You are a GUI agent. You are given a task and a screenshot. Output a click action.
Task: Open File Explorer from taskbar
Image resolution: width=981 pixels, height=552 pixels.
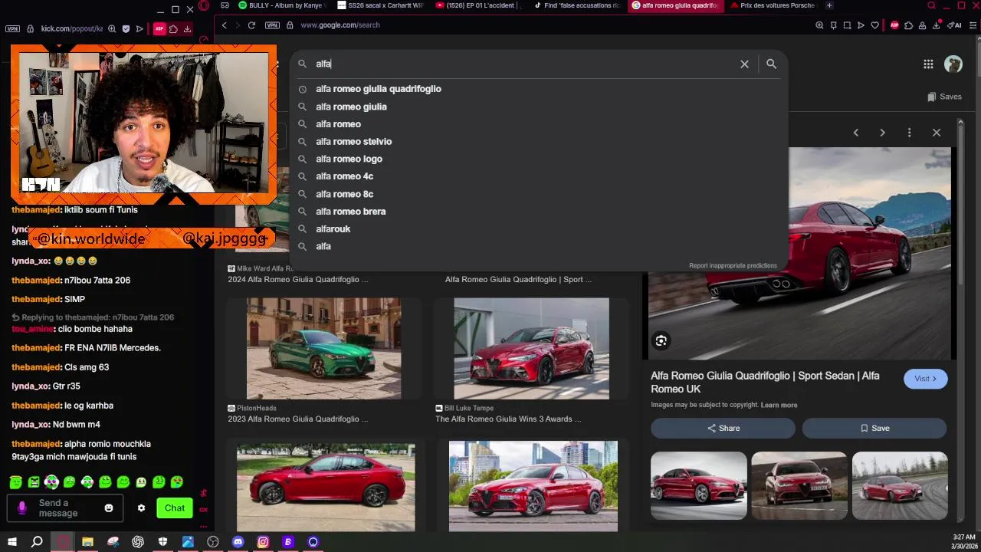(x=87, y=542)
